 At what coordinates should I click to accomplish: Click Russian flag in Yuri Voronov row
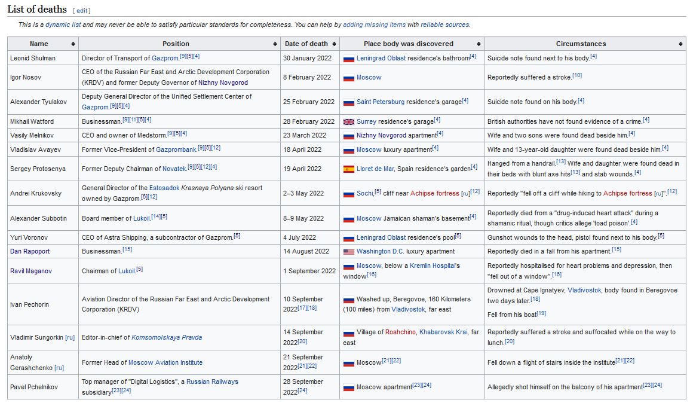[x=348, y=238]
